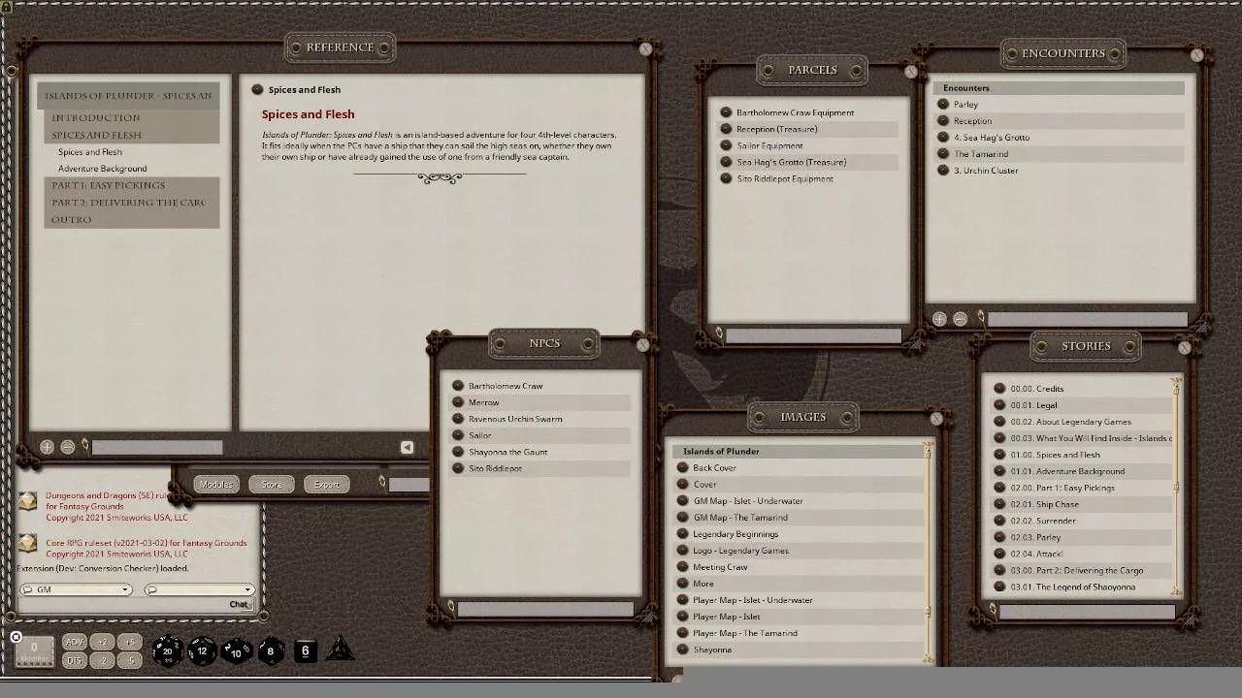Toggle the -2 modifier button
This screenshot has height=698, width=1242.
[103, 660]
